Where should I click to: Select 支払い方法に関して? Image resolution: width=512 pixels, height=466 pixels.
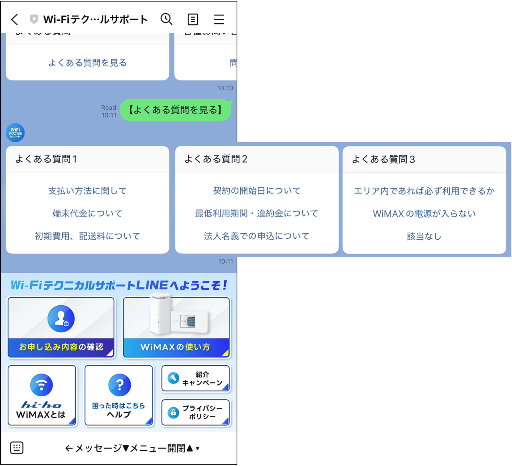(x=88, y=191)
